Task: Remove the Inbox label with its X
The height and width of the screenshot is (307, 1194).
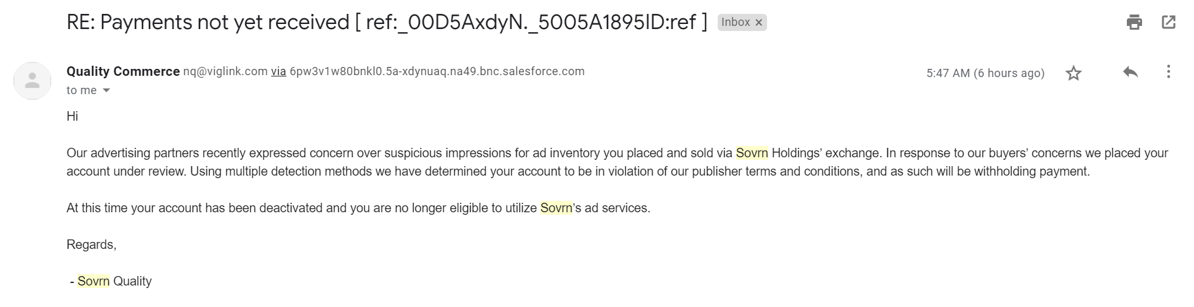Action: pyautogui.click(x=759, y=23)
